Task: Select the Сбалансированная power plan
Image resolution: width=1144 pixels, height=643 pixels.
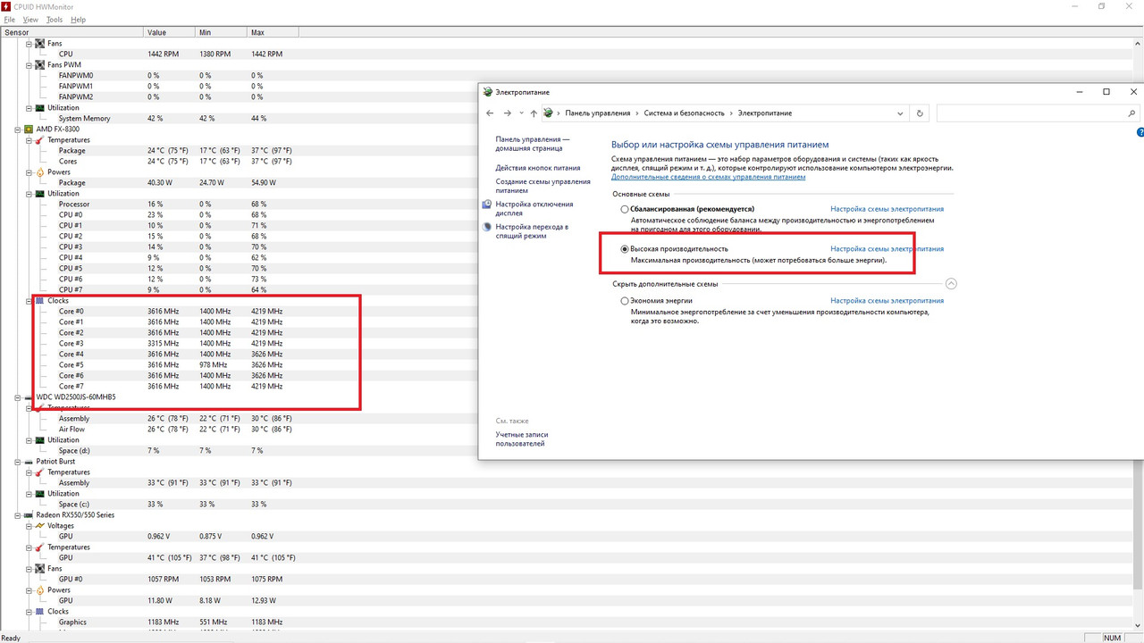Action: [x=625, y=209]
